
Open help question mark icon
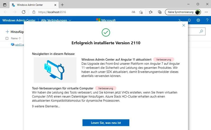(207, 20)
